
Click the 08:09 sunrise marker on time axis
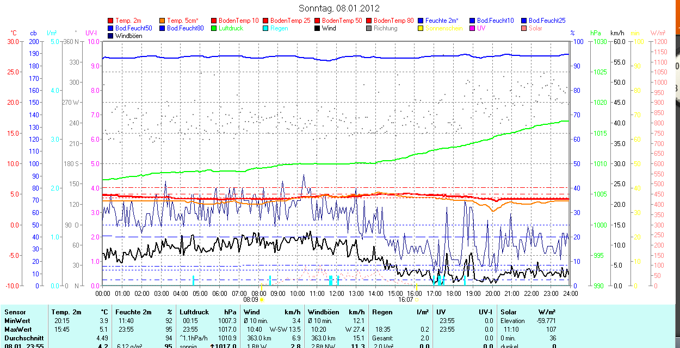coord(250,299)
